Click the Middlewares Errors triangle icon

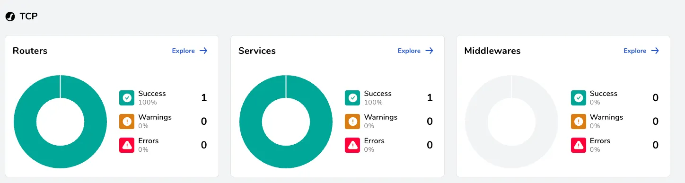579,145
